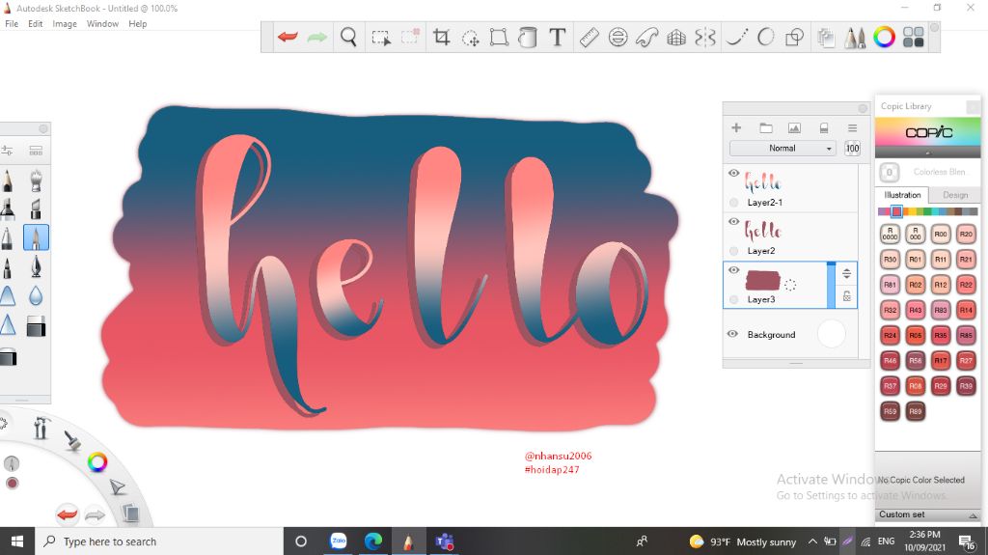Hide the Background layer eye icon

click(x=732, y=334)
